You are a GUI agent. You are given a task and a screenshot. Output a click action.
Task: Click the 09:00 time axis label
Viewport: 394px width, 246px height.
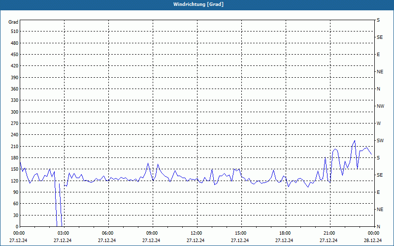click(x=152, y=233)
